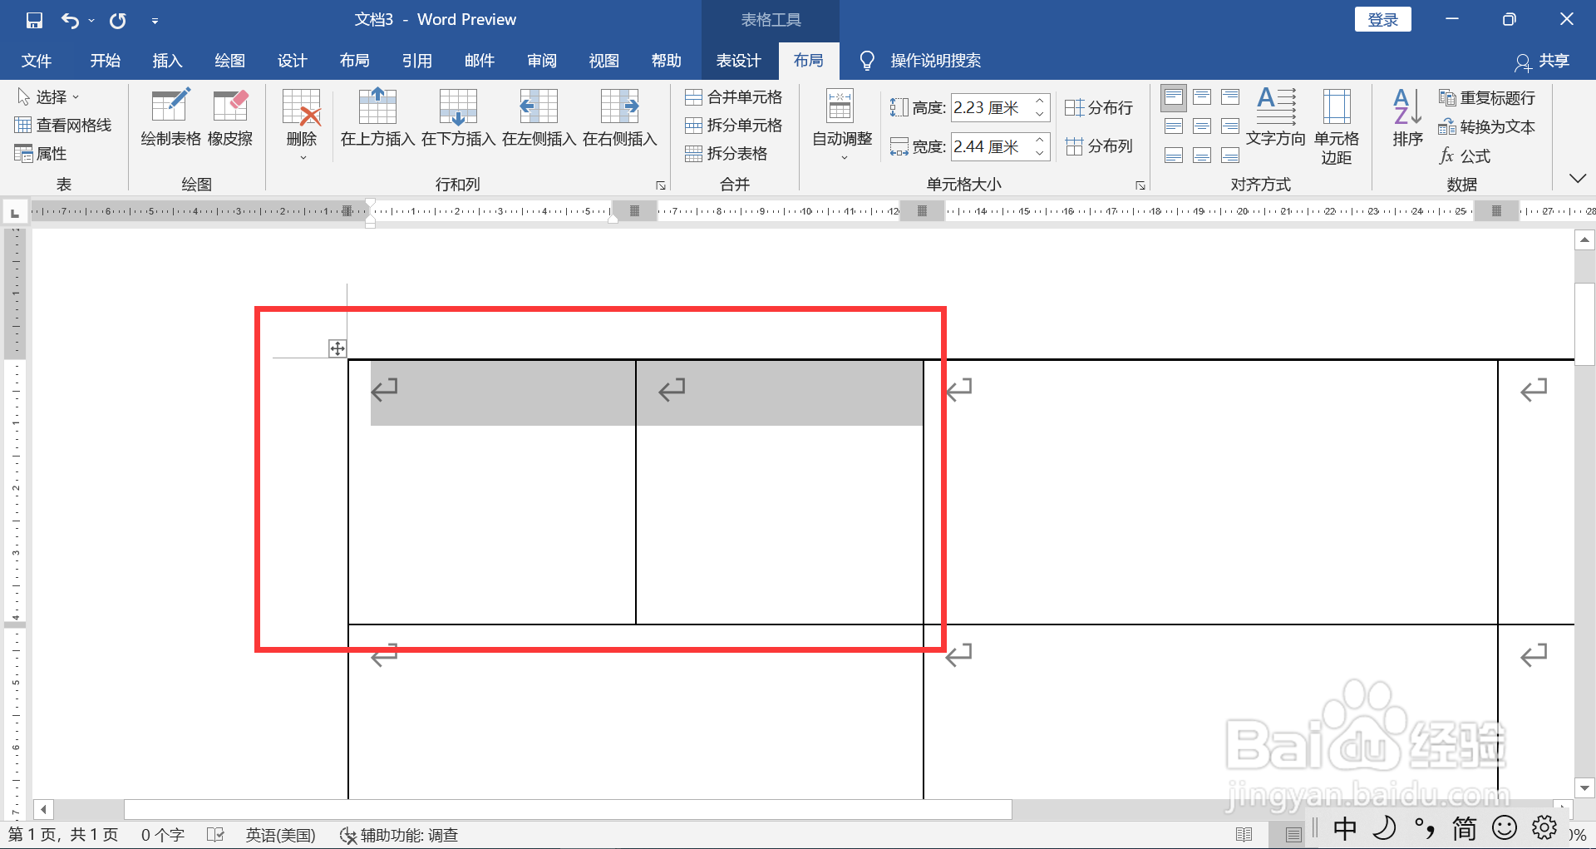
Task: Select align center left cell alignment
Action: coord(1174,126)
